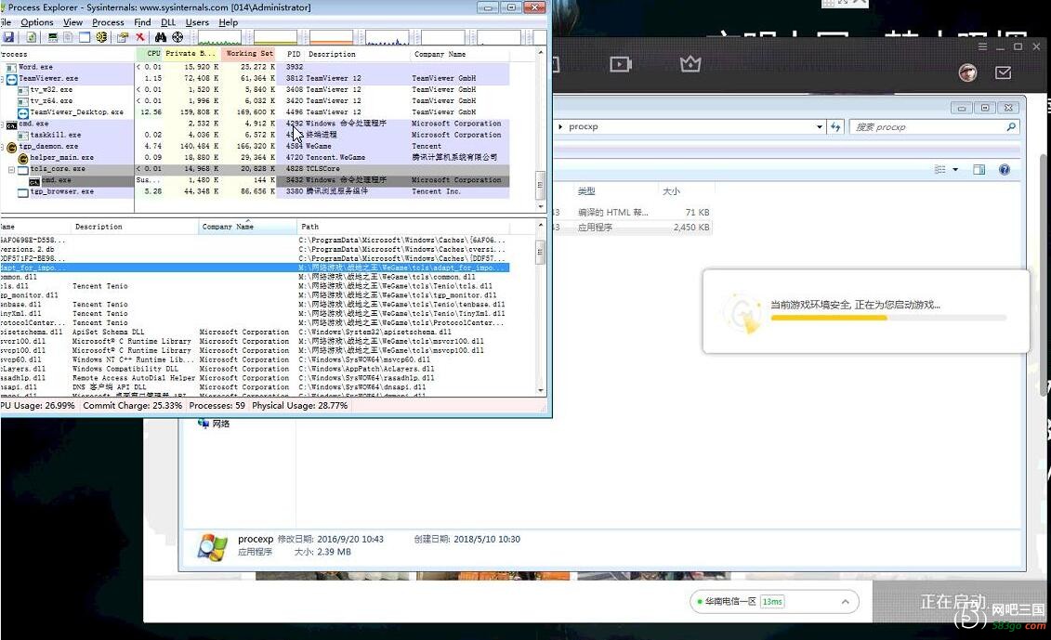This screenshot has height=640, width=1051.
Task: Click the WeGame video icon
Action: 620,64
